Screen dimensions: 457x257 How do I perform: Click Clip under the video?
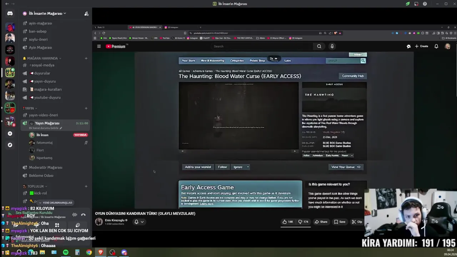357,222
